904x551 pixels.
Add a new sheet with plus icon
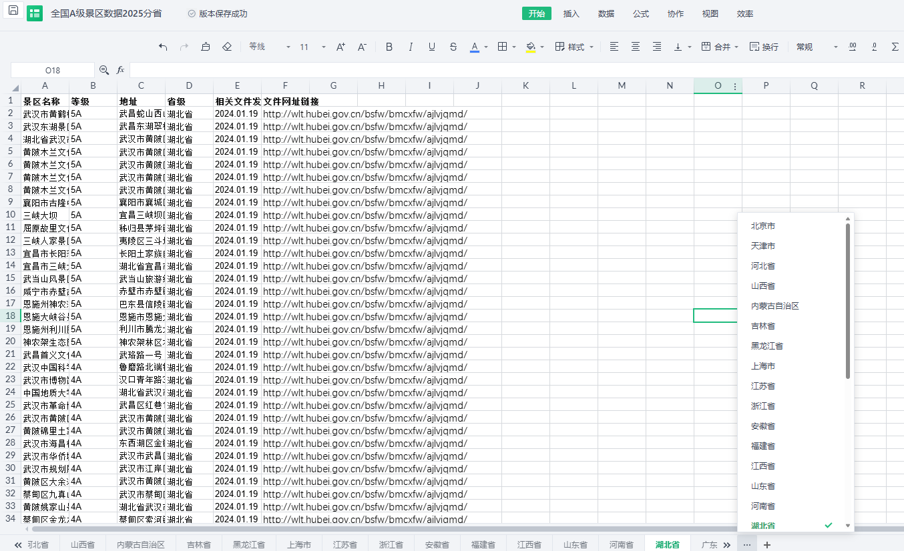pyautogui.click(x=767, y=544)
